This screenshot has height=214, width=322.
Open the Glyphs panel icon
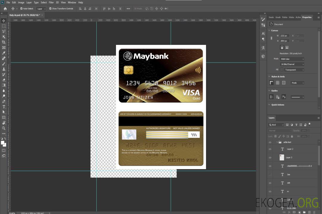coord(263,48)
